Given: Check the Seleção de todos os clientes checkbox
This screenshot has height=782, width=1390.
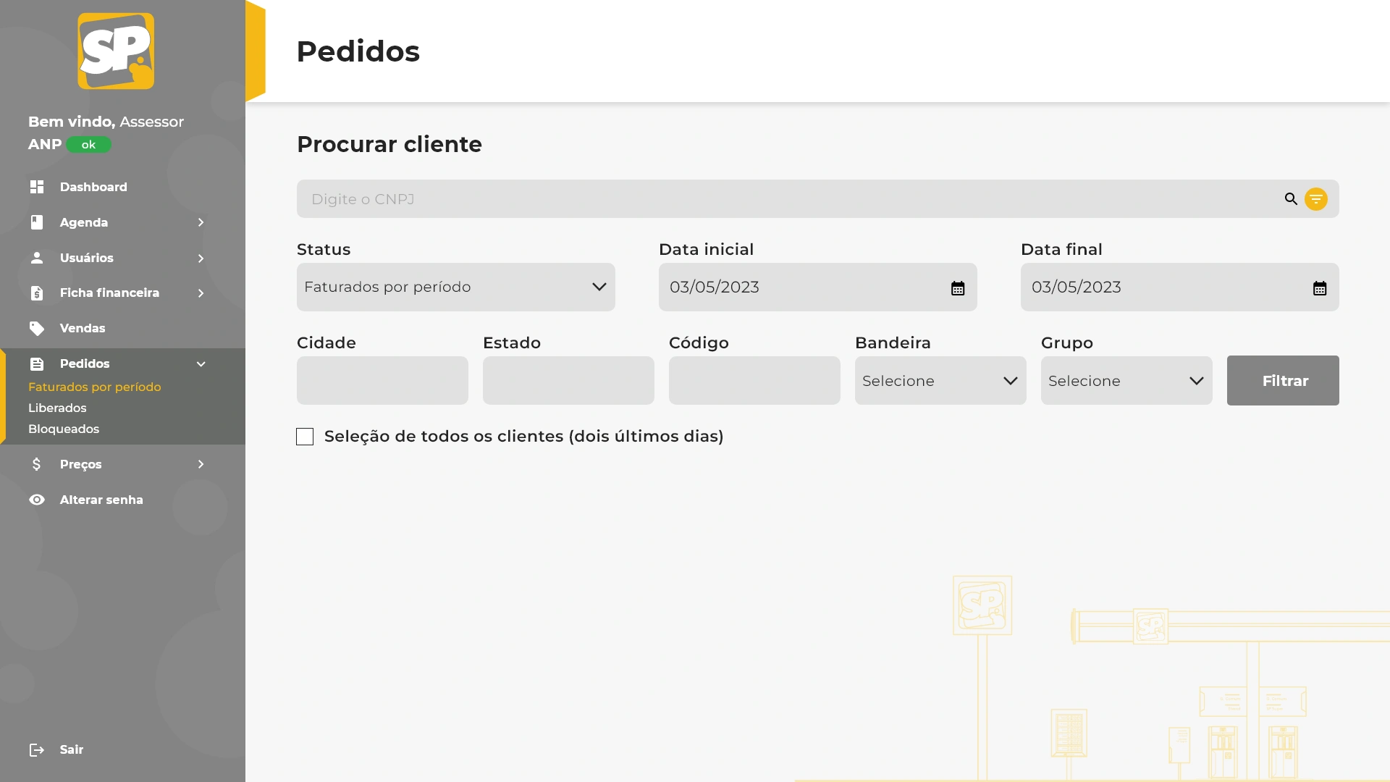Looking at the screenshot, I should 305,437.
